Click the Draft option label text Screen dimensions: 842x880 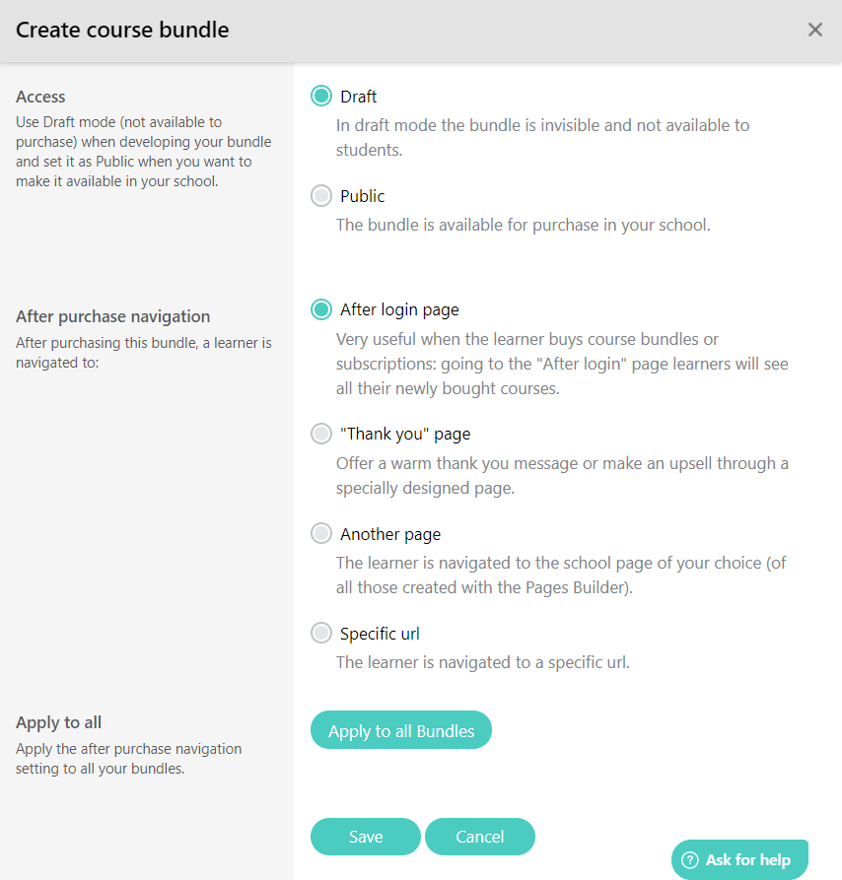click(359, 96)
